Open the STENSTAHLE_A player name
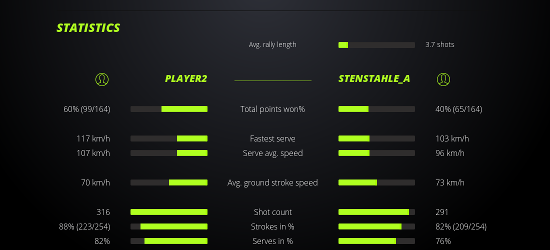 [x=374, y=79]
